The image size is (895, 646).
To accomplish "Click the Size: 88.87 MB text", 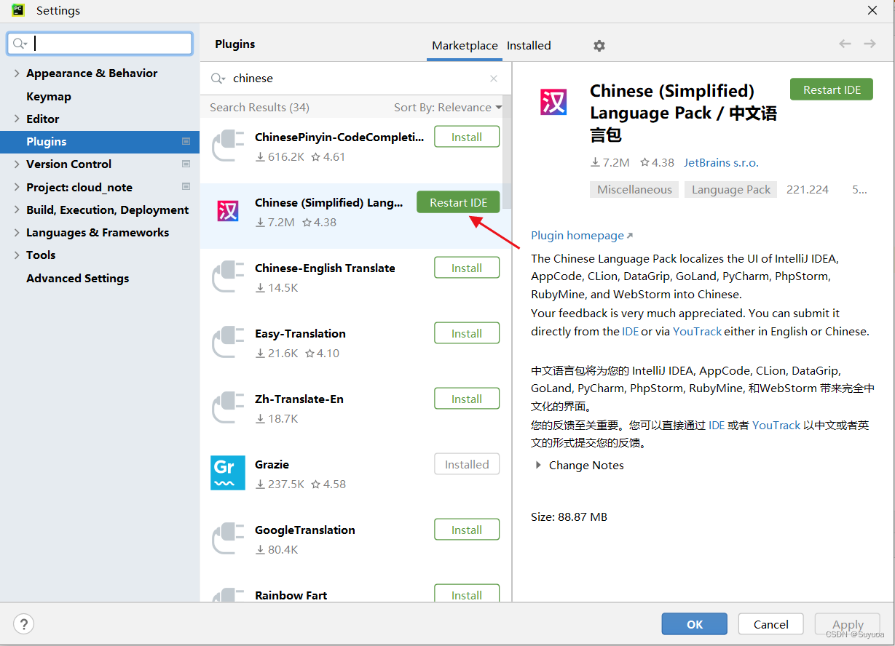I will [x=569, y=517].
